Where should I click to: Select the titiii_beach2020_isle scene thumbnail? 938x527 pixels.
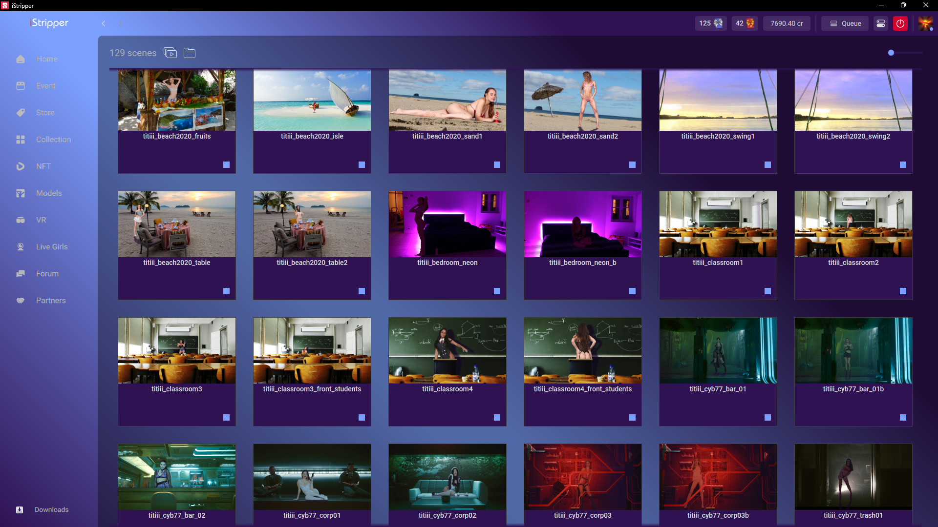(x=312, y=100)
